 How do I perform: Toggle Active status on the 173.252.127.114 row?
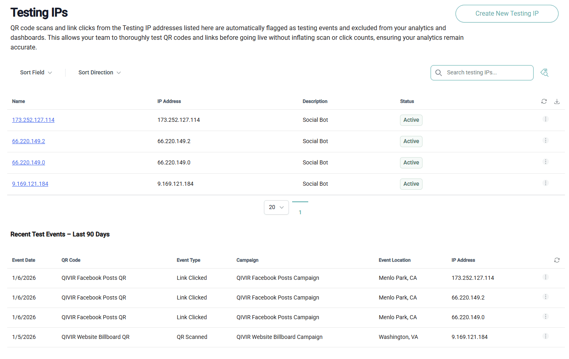(x=411, y=120)
